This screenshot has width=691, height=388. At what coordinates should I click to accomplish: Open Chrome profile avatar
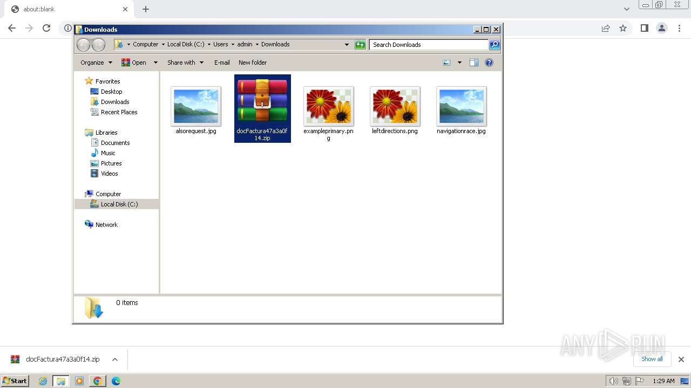point(661,28)
